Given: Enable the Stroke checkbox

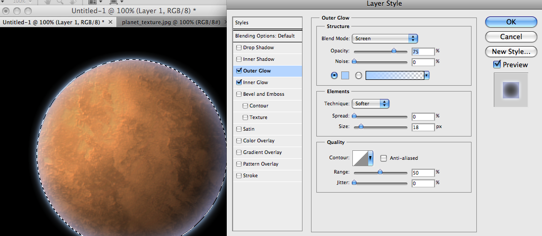Looking at the screenshot, I should (x=239, y=176).
